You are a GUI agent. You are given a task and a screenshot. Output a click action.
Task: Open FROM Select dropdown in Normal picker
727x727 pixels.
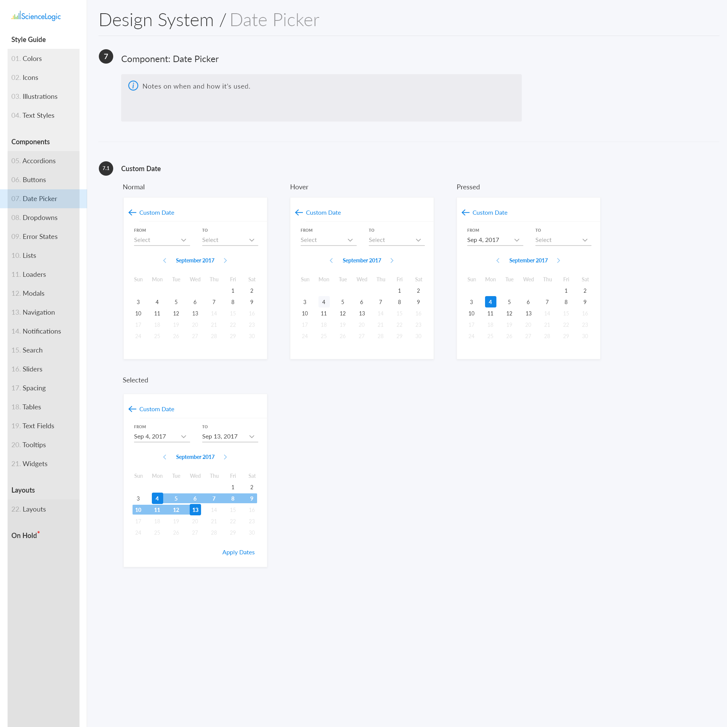[161, 240]
